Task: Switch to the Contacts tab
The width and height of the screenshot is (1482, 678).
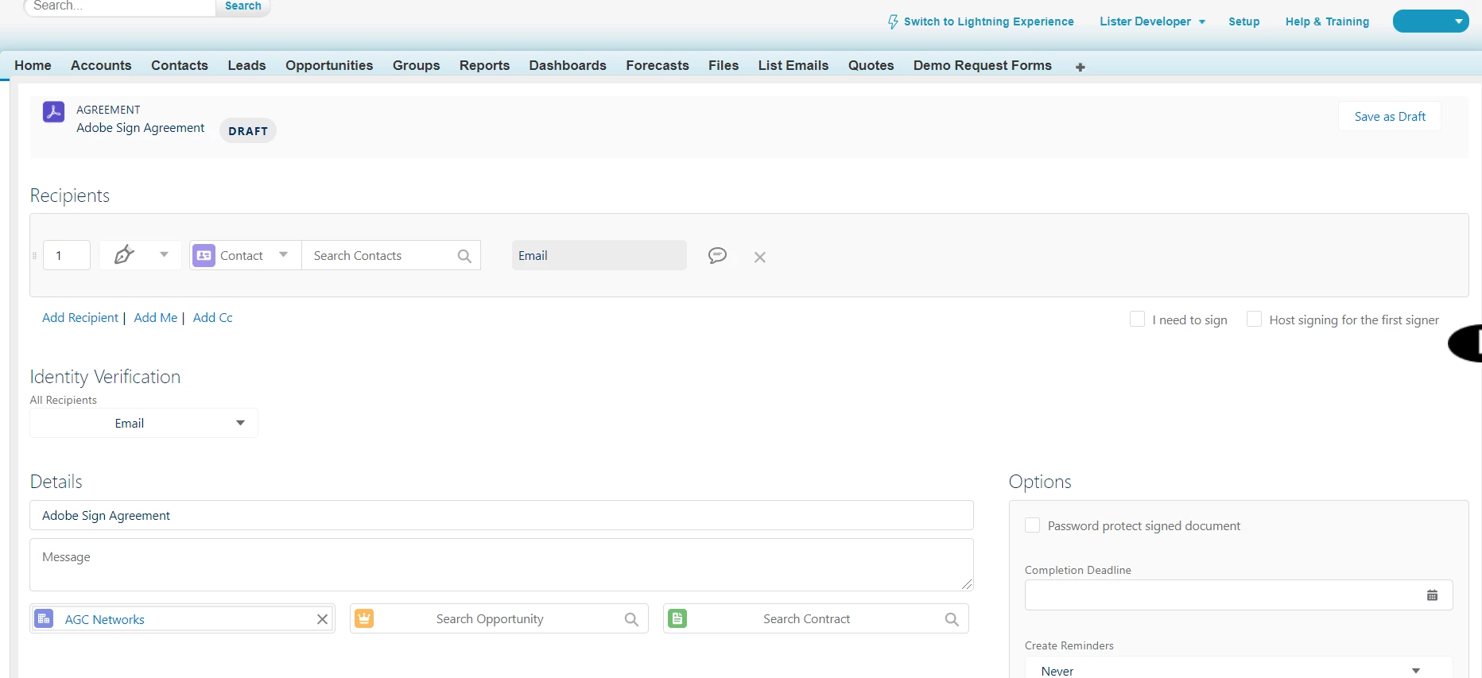Action: 180,65
